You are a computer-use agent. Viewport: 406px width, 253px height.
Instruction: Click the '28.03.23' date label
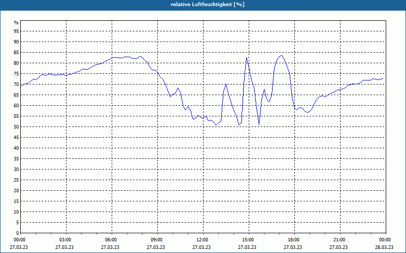pyautogui.click(x=384, y=247)
